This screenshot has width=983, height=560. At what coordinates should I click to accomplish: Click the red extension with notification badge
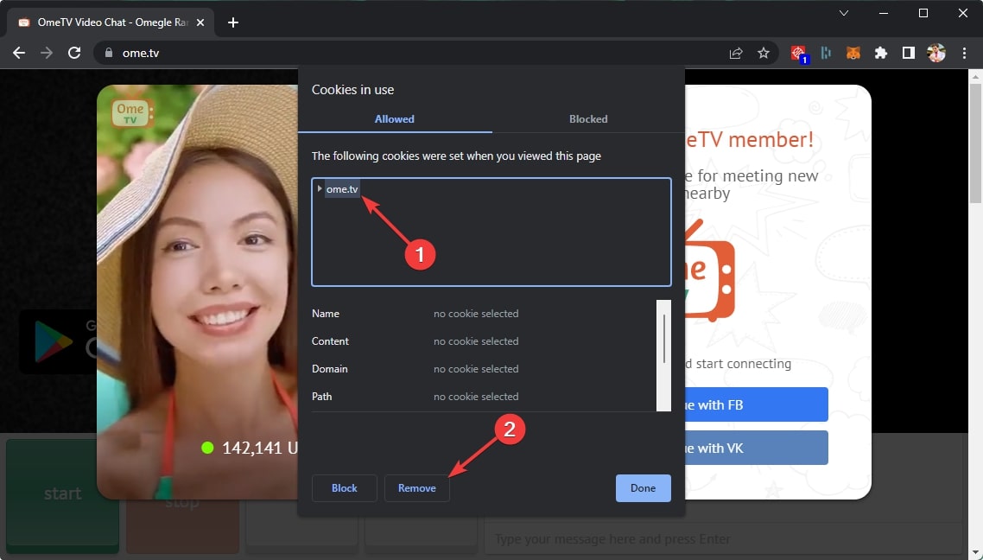[798, 53]
